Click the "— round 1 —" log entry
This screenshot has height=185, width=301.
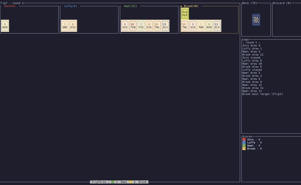[x=251, y=43]
